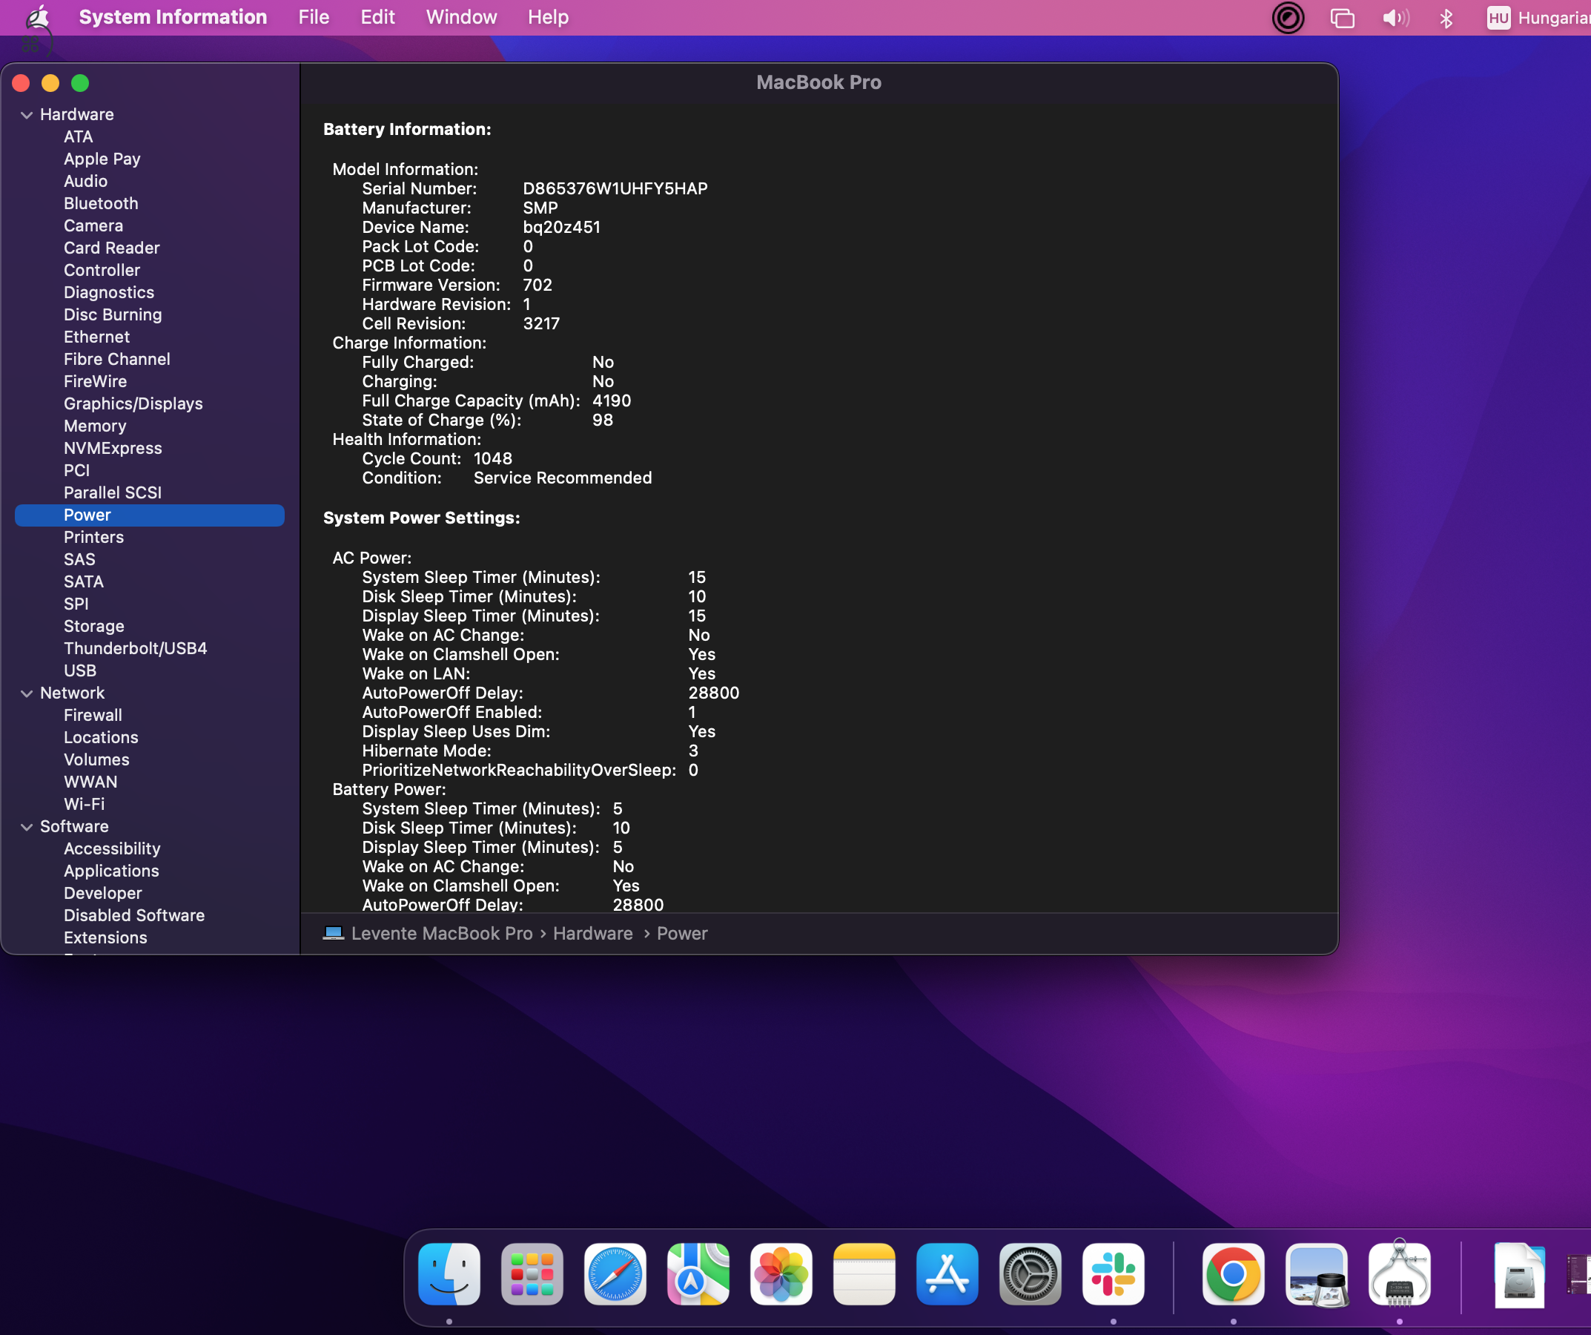Select Wi-Fi under Network
1591x1335 pixels.
click(84, 804)
